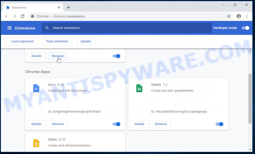Remove the Docs app

[58, 124]
